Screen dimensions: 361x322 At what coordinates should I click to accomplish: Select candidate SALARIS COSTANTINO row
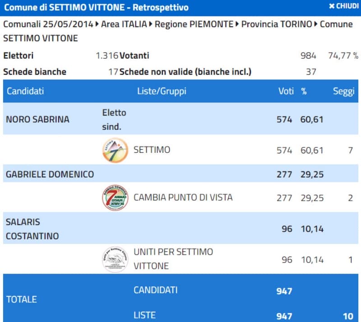click(32, 229)
